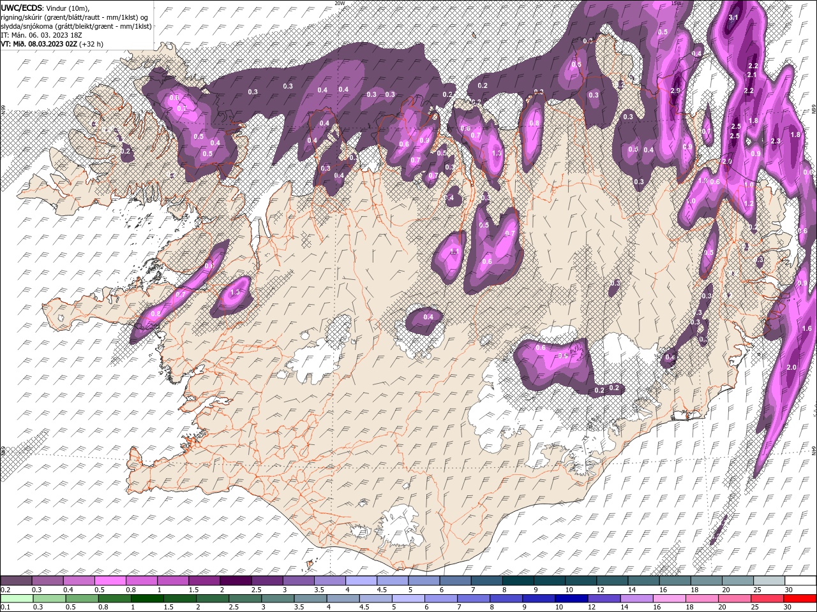Click the '3.1' precipitation value on map
Image resolution: width=817 pixels, height=612 pixels.
pyautogui.click(x=733, y=17)
